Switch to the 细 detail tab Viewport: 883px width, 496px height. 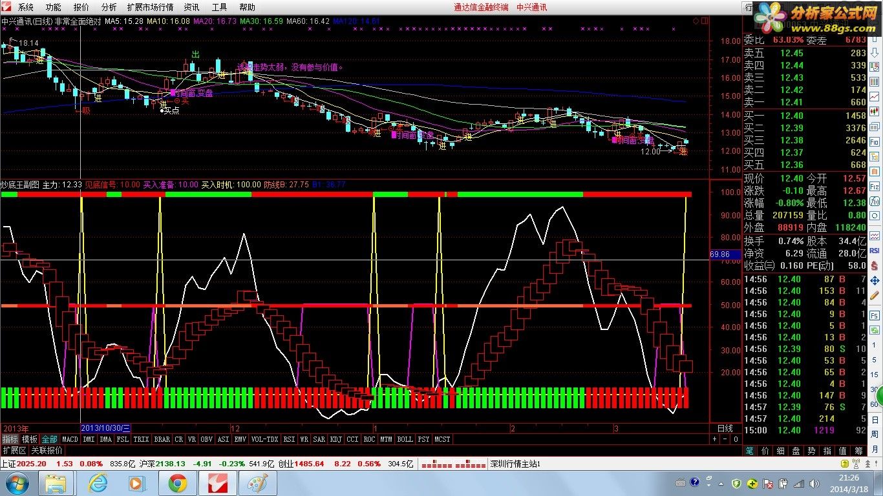click(x=780, y=451)
